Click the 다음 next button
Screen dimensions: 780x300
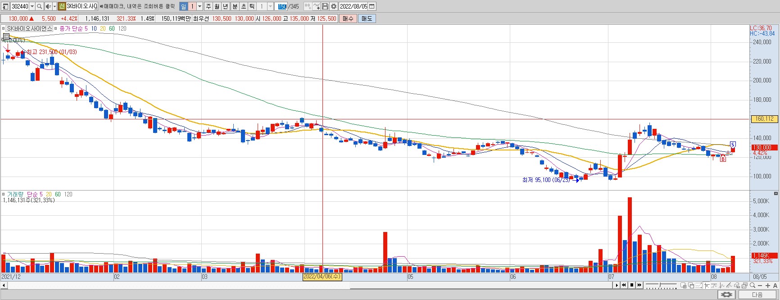(757, 295)
